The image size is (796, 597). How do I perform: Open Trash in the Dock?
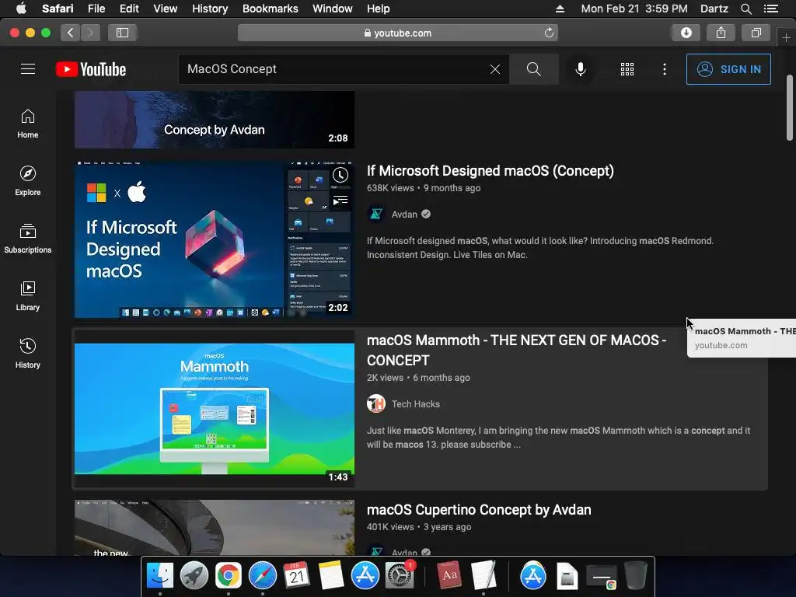point(636,575)
